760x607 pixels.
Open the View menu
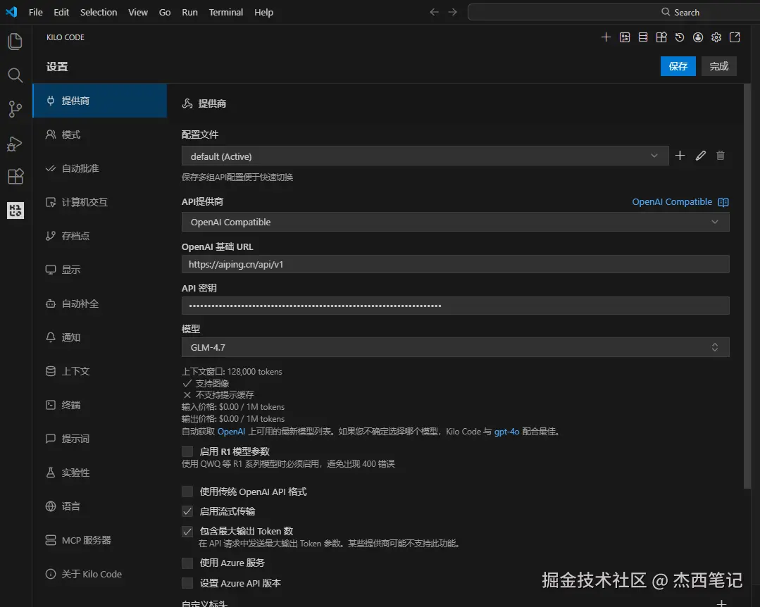[137, 12]
